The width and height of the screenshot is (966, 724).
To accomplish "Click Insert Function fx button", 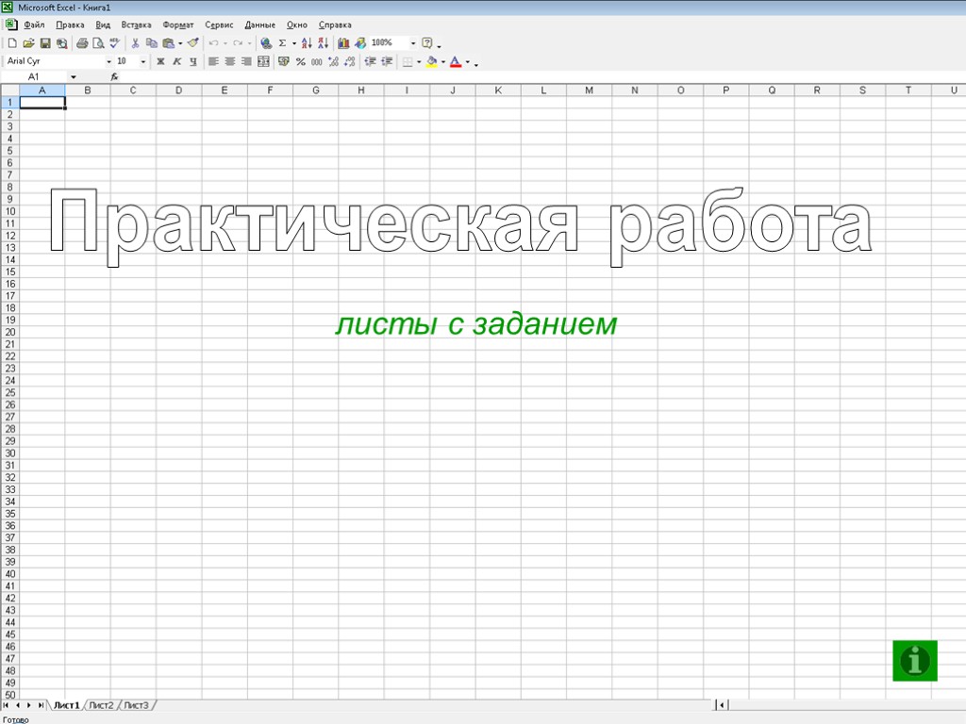I will [x=114, y=77].
